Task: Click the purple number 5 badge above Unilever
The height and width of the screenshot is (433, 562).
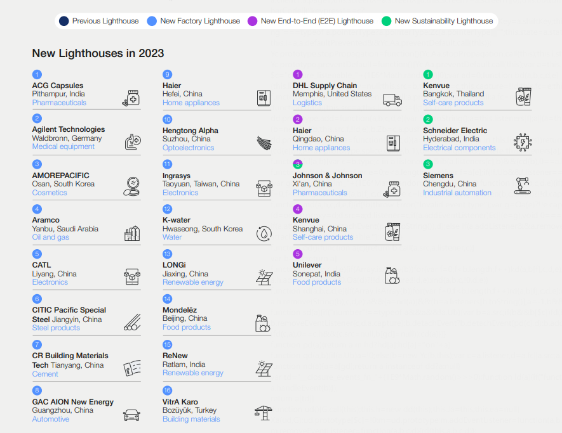Action: [297, 254]
